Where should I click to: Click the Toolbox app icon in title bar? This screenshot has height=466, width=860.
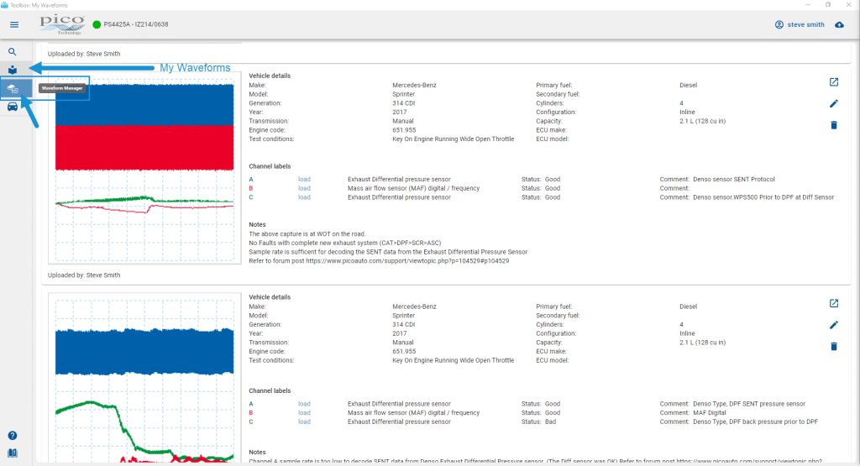point(4,5)
